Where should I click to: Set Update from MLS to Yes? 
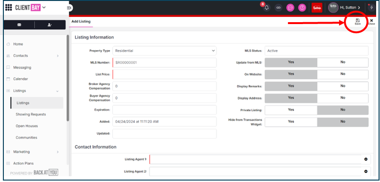pyautogui.click(x=291, y=62)
